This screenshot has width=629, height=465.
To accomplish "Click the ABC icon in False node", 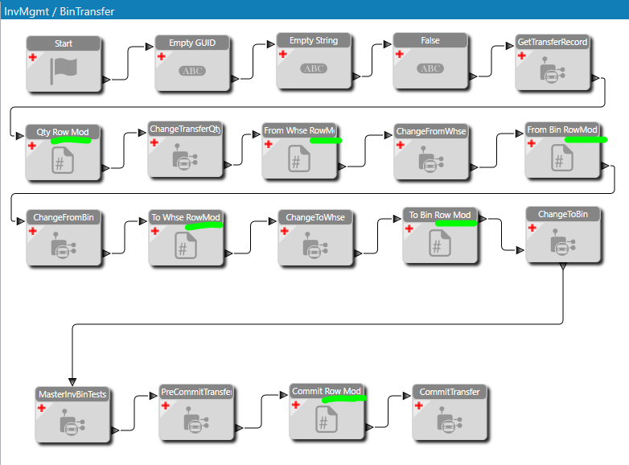I will pos(430,68).
